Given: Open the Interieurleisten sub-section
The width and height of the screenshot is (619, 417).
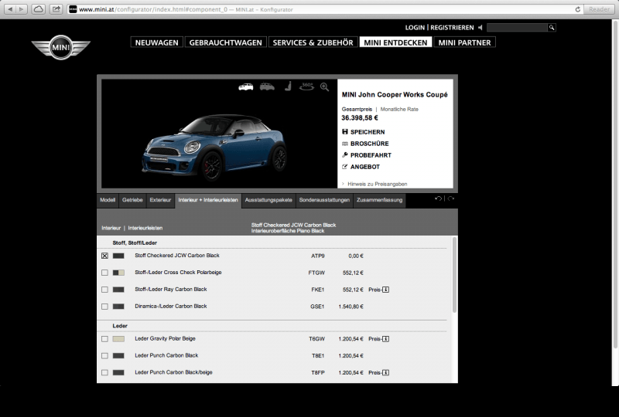Looking at the screenshot, I should (x=145, y=229).
